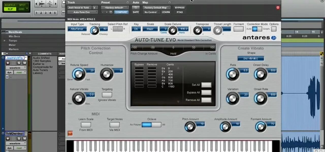The height and width of the screenshot is (152, 325).
Task: Click the next preset plus icon
Action: (106, 12)
